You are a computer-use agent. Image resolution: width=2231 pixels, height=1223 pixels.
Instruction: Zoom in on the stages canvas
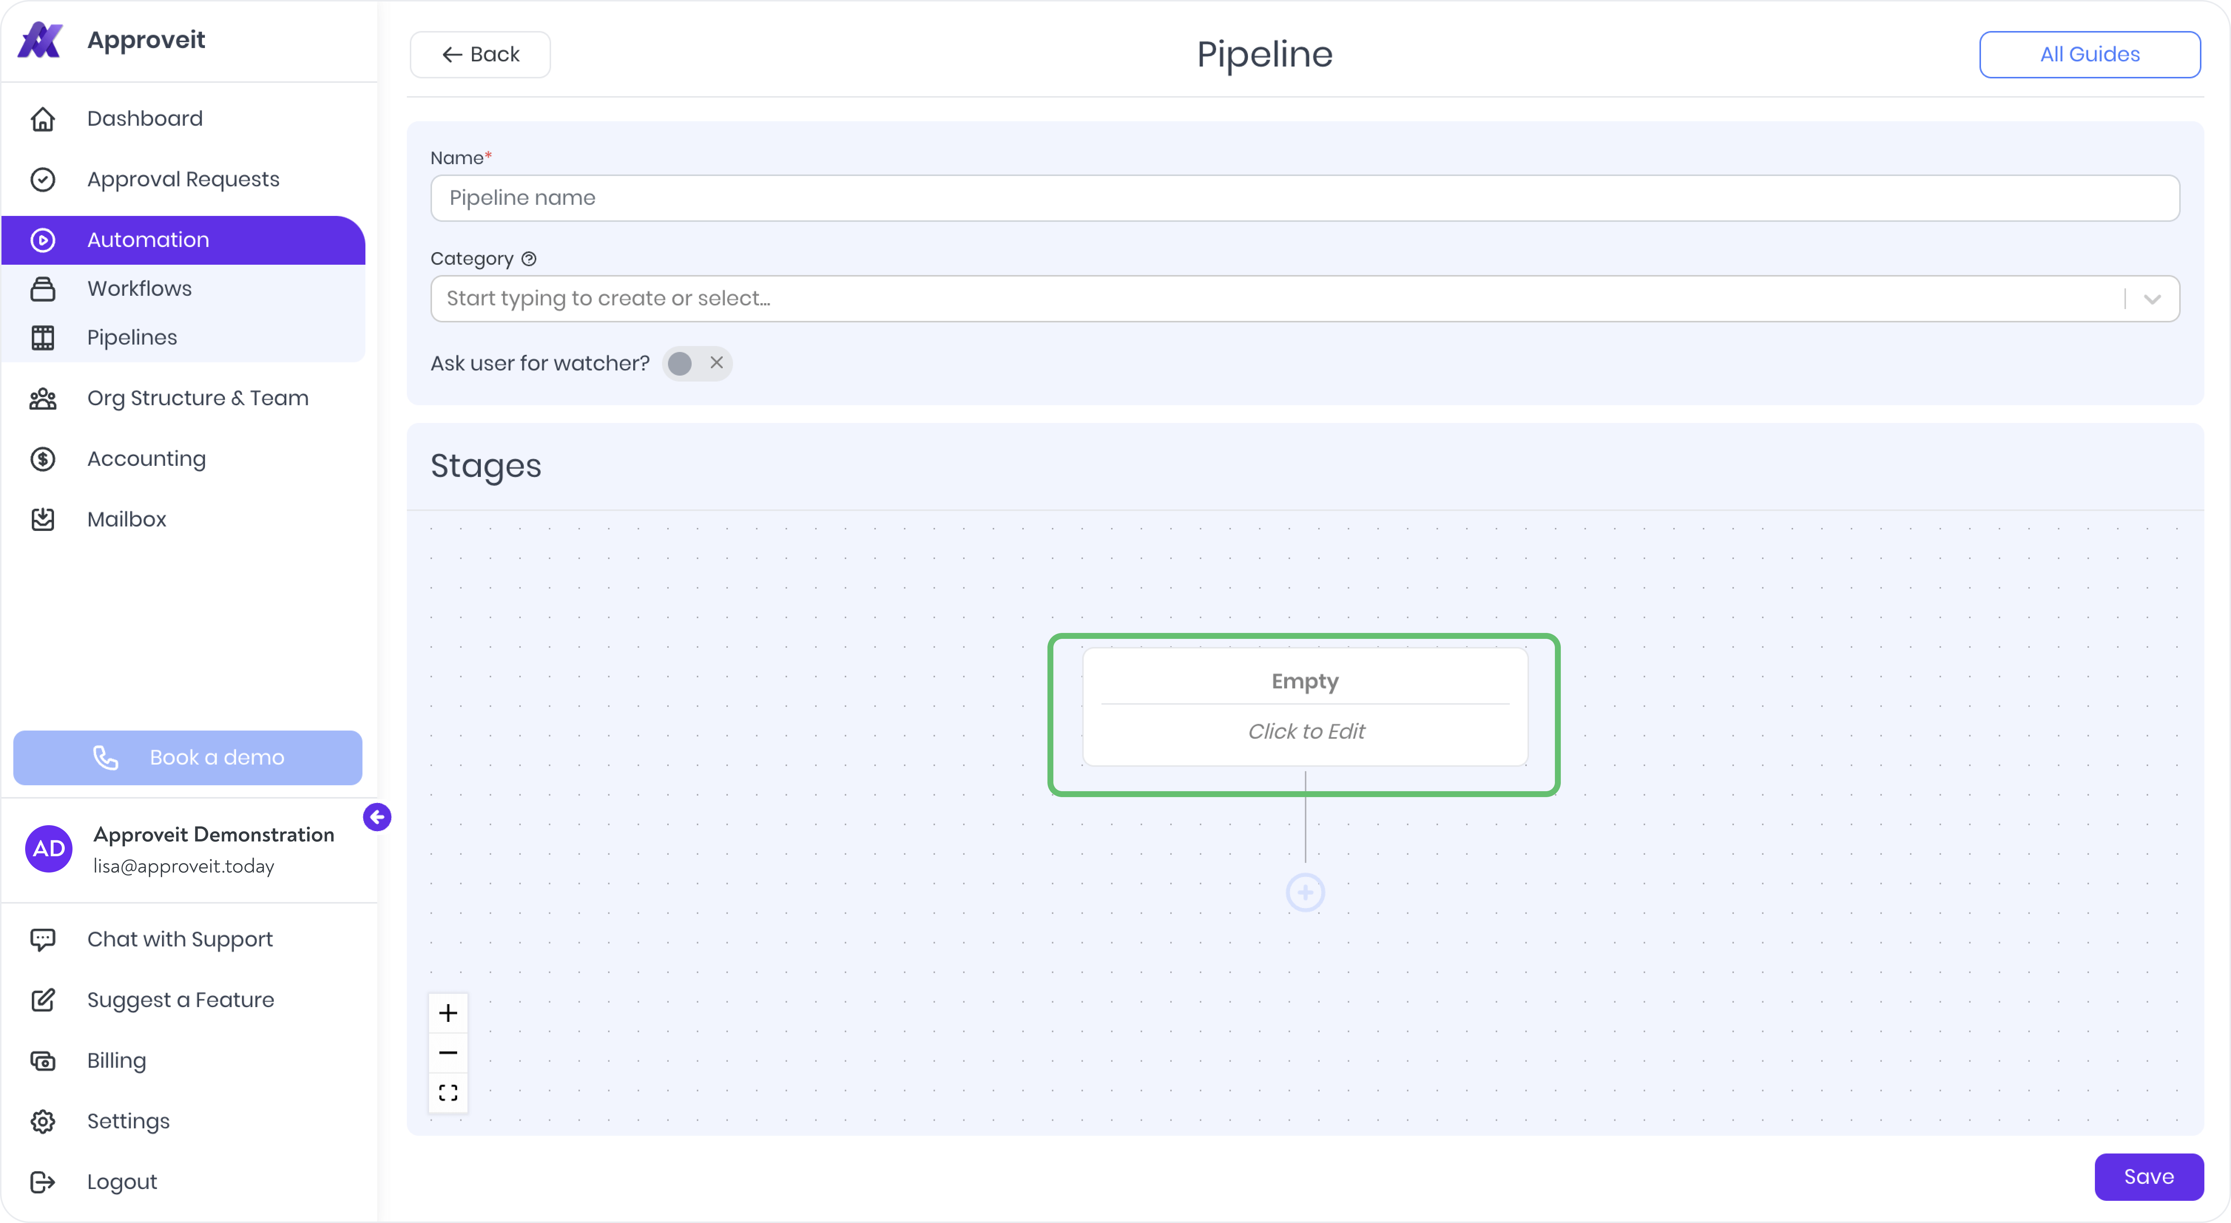click(448, 1013)
